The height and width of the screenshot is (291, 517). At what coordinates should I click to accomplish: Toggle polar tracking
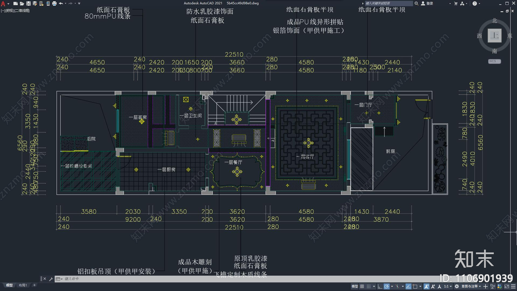386,286
